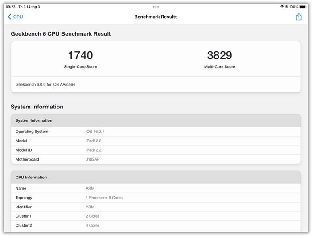Select the Cluster 2 row
Viewport: 312px width, 236px height.
click(156, 225)
